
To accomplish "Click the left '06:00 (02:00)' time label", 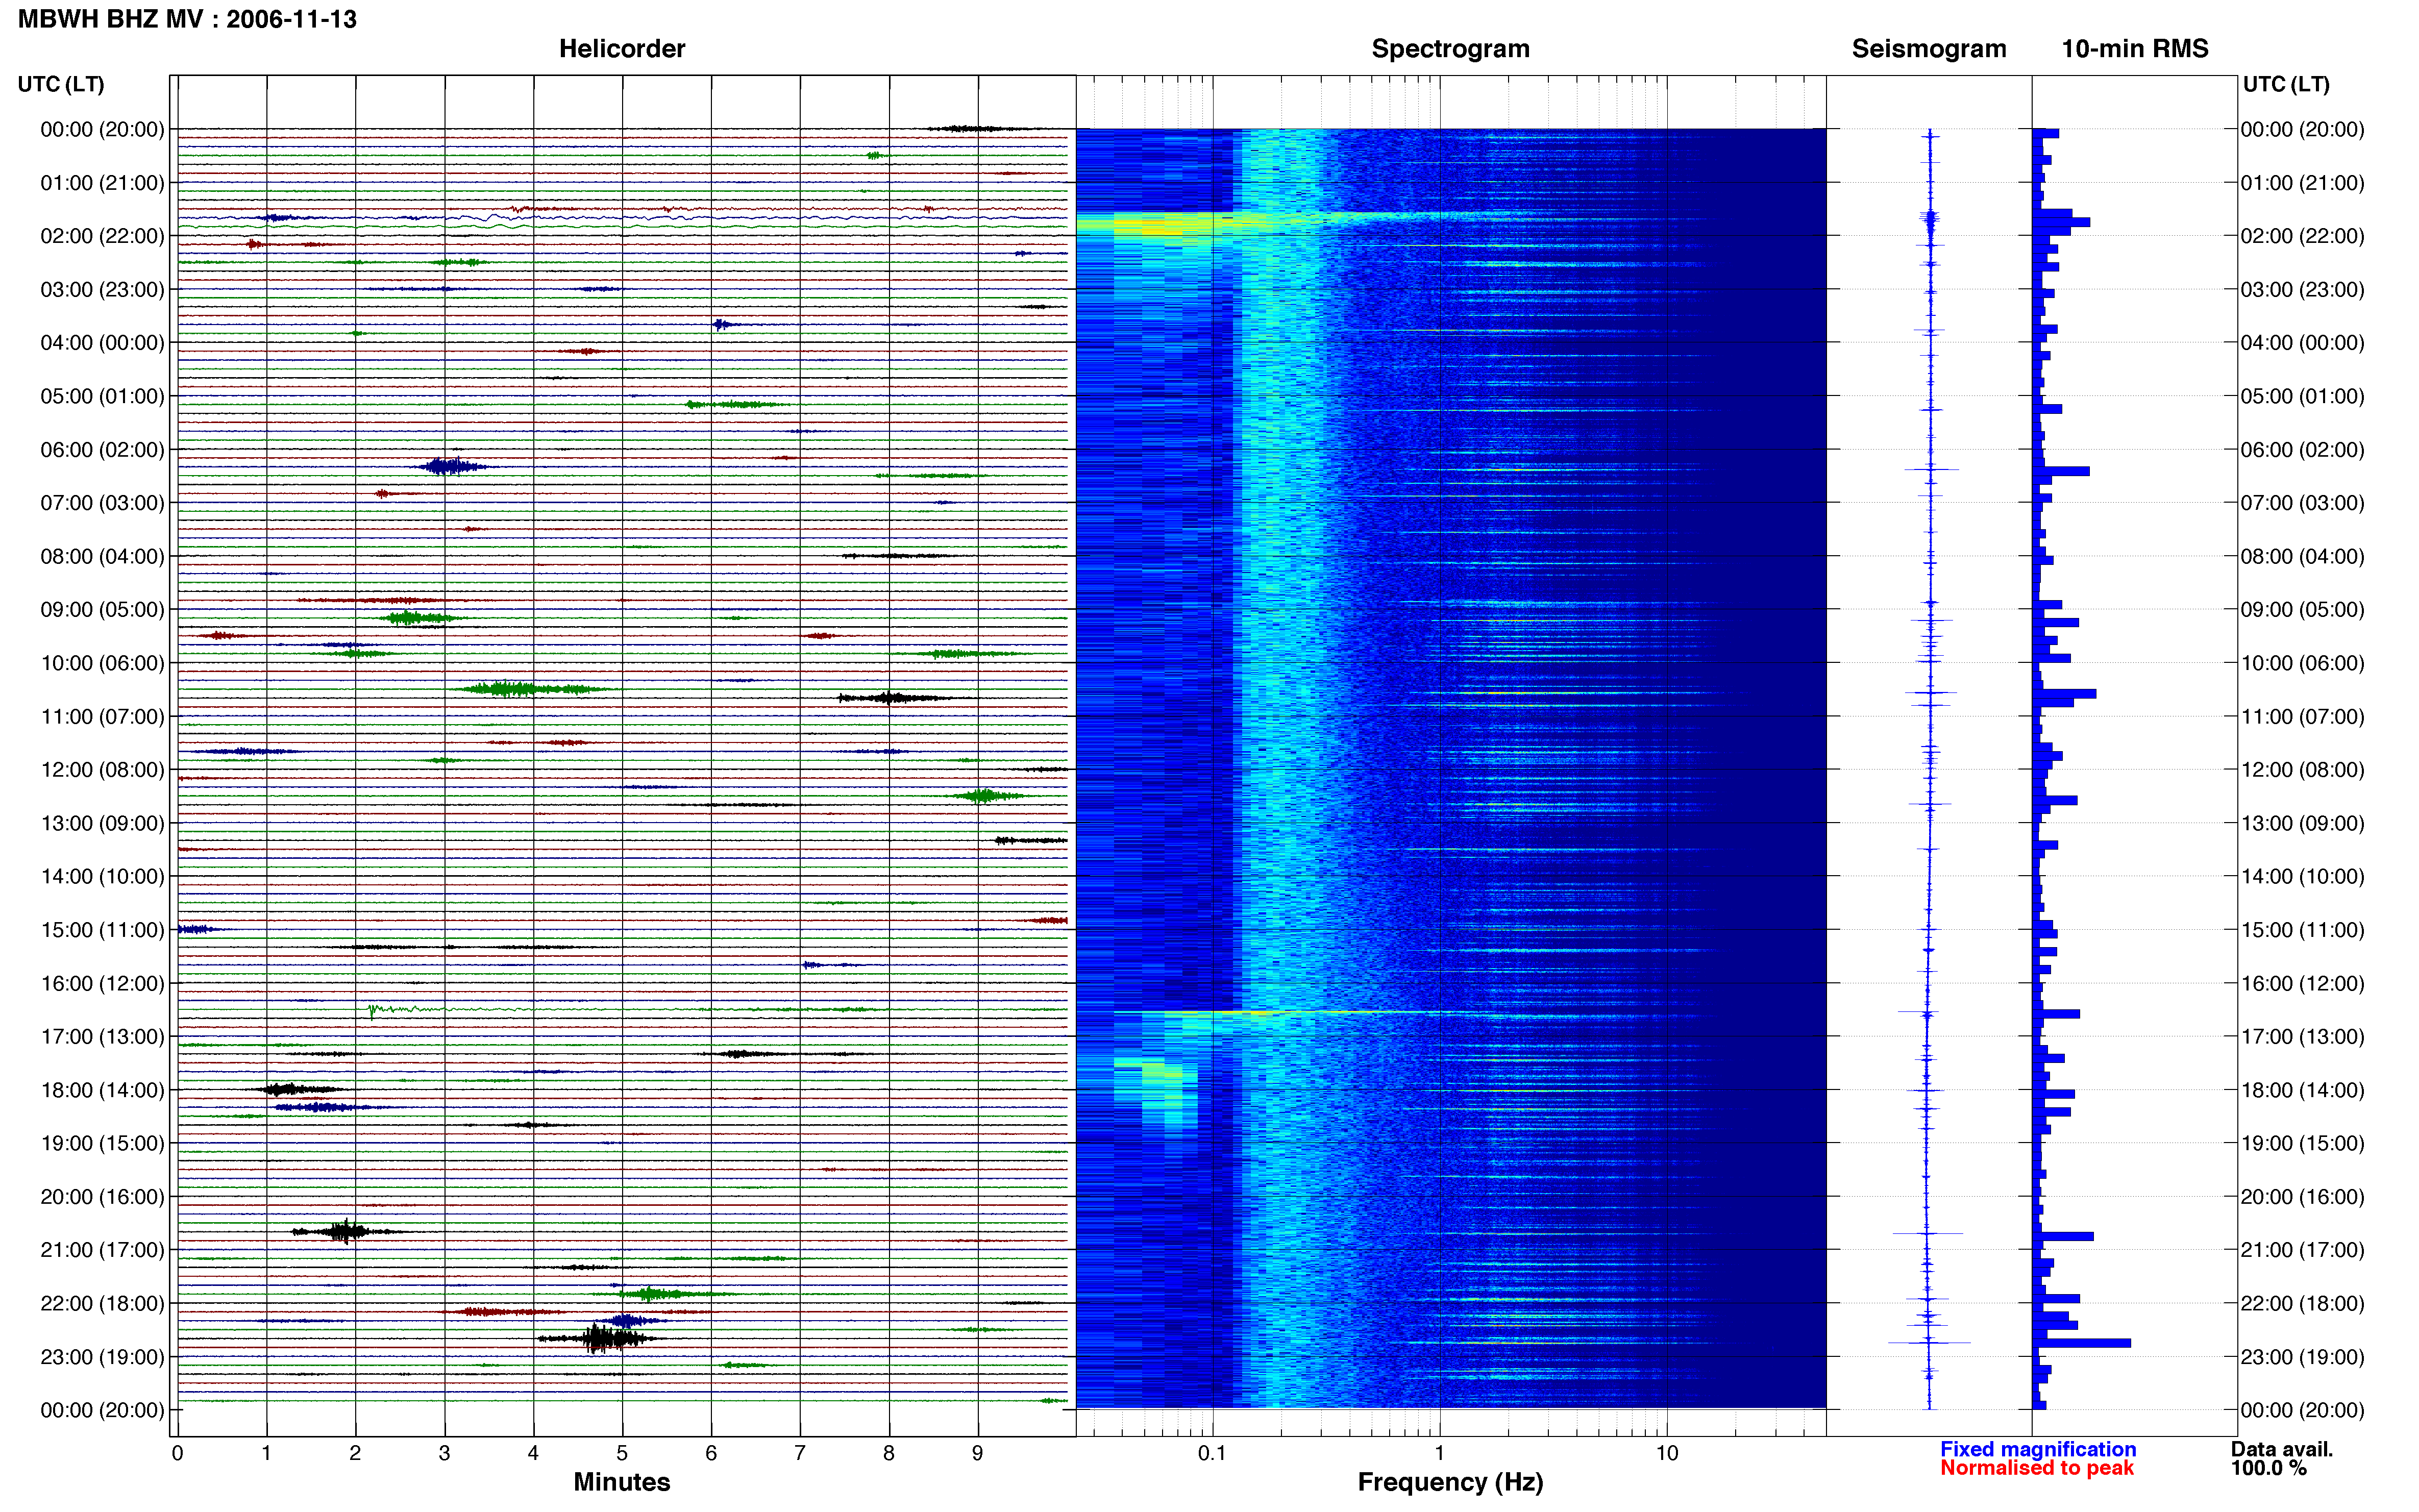I will pyautogui.click(x=102, y=450).
